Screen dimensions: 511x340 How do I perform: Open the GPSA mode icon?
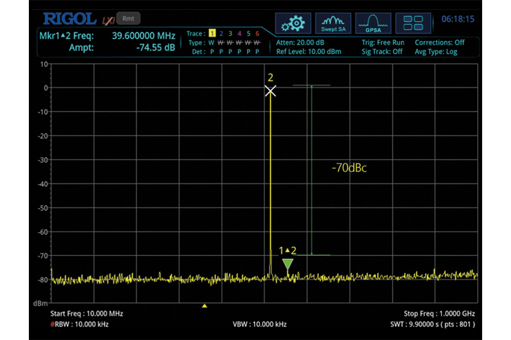(373, 23)
